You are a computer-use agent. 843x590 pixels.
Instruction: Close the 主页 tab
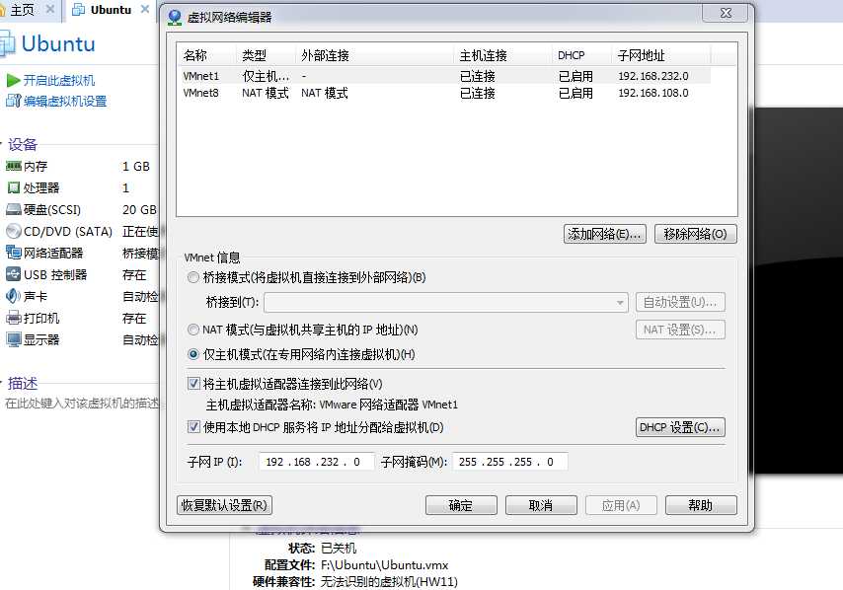[x=49, y=9]
